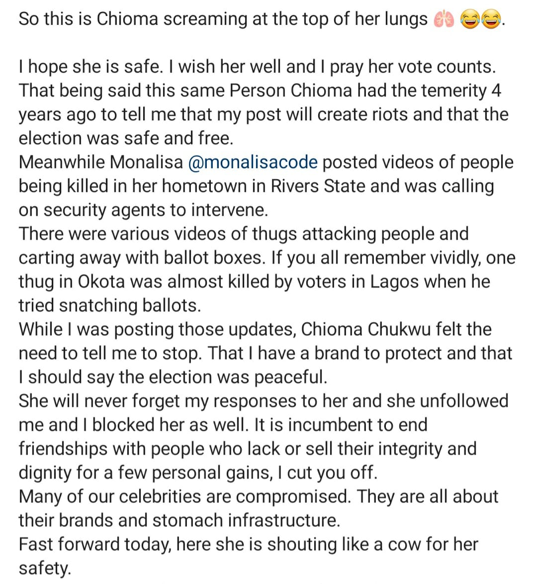Click the final word 'safety' of the post
The height and width of the screenshot is (584, 537).
[x=44, y=568]
